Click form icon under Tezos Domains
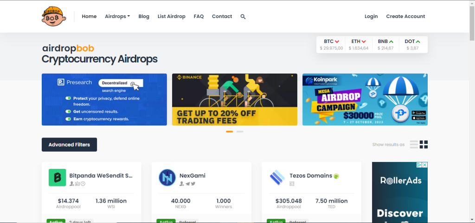The image size is (475, 223). [x=292, y=184]
